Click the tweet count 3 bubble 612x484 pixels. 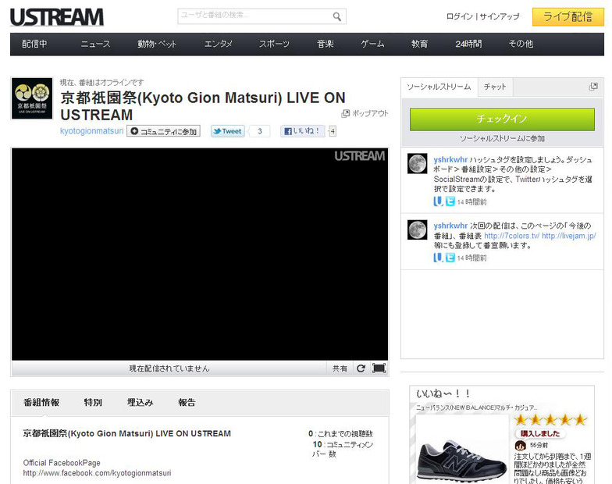259,131
